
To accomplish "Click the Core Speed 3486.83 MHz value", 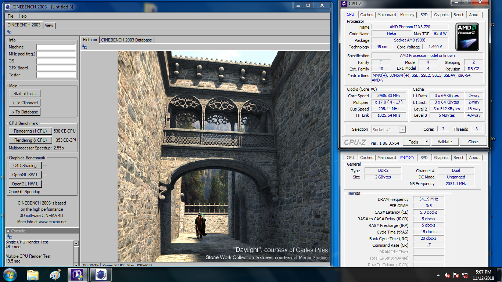I will click(389, 96).
